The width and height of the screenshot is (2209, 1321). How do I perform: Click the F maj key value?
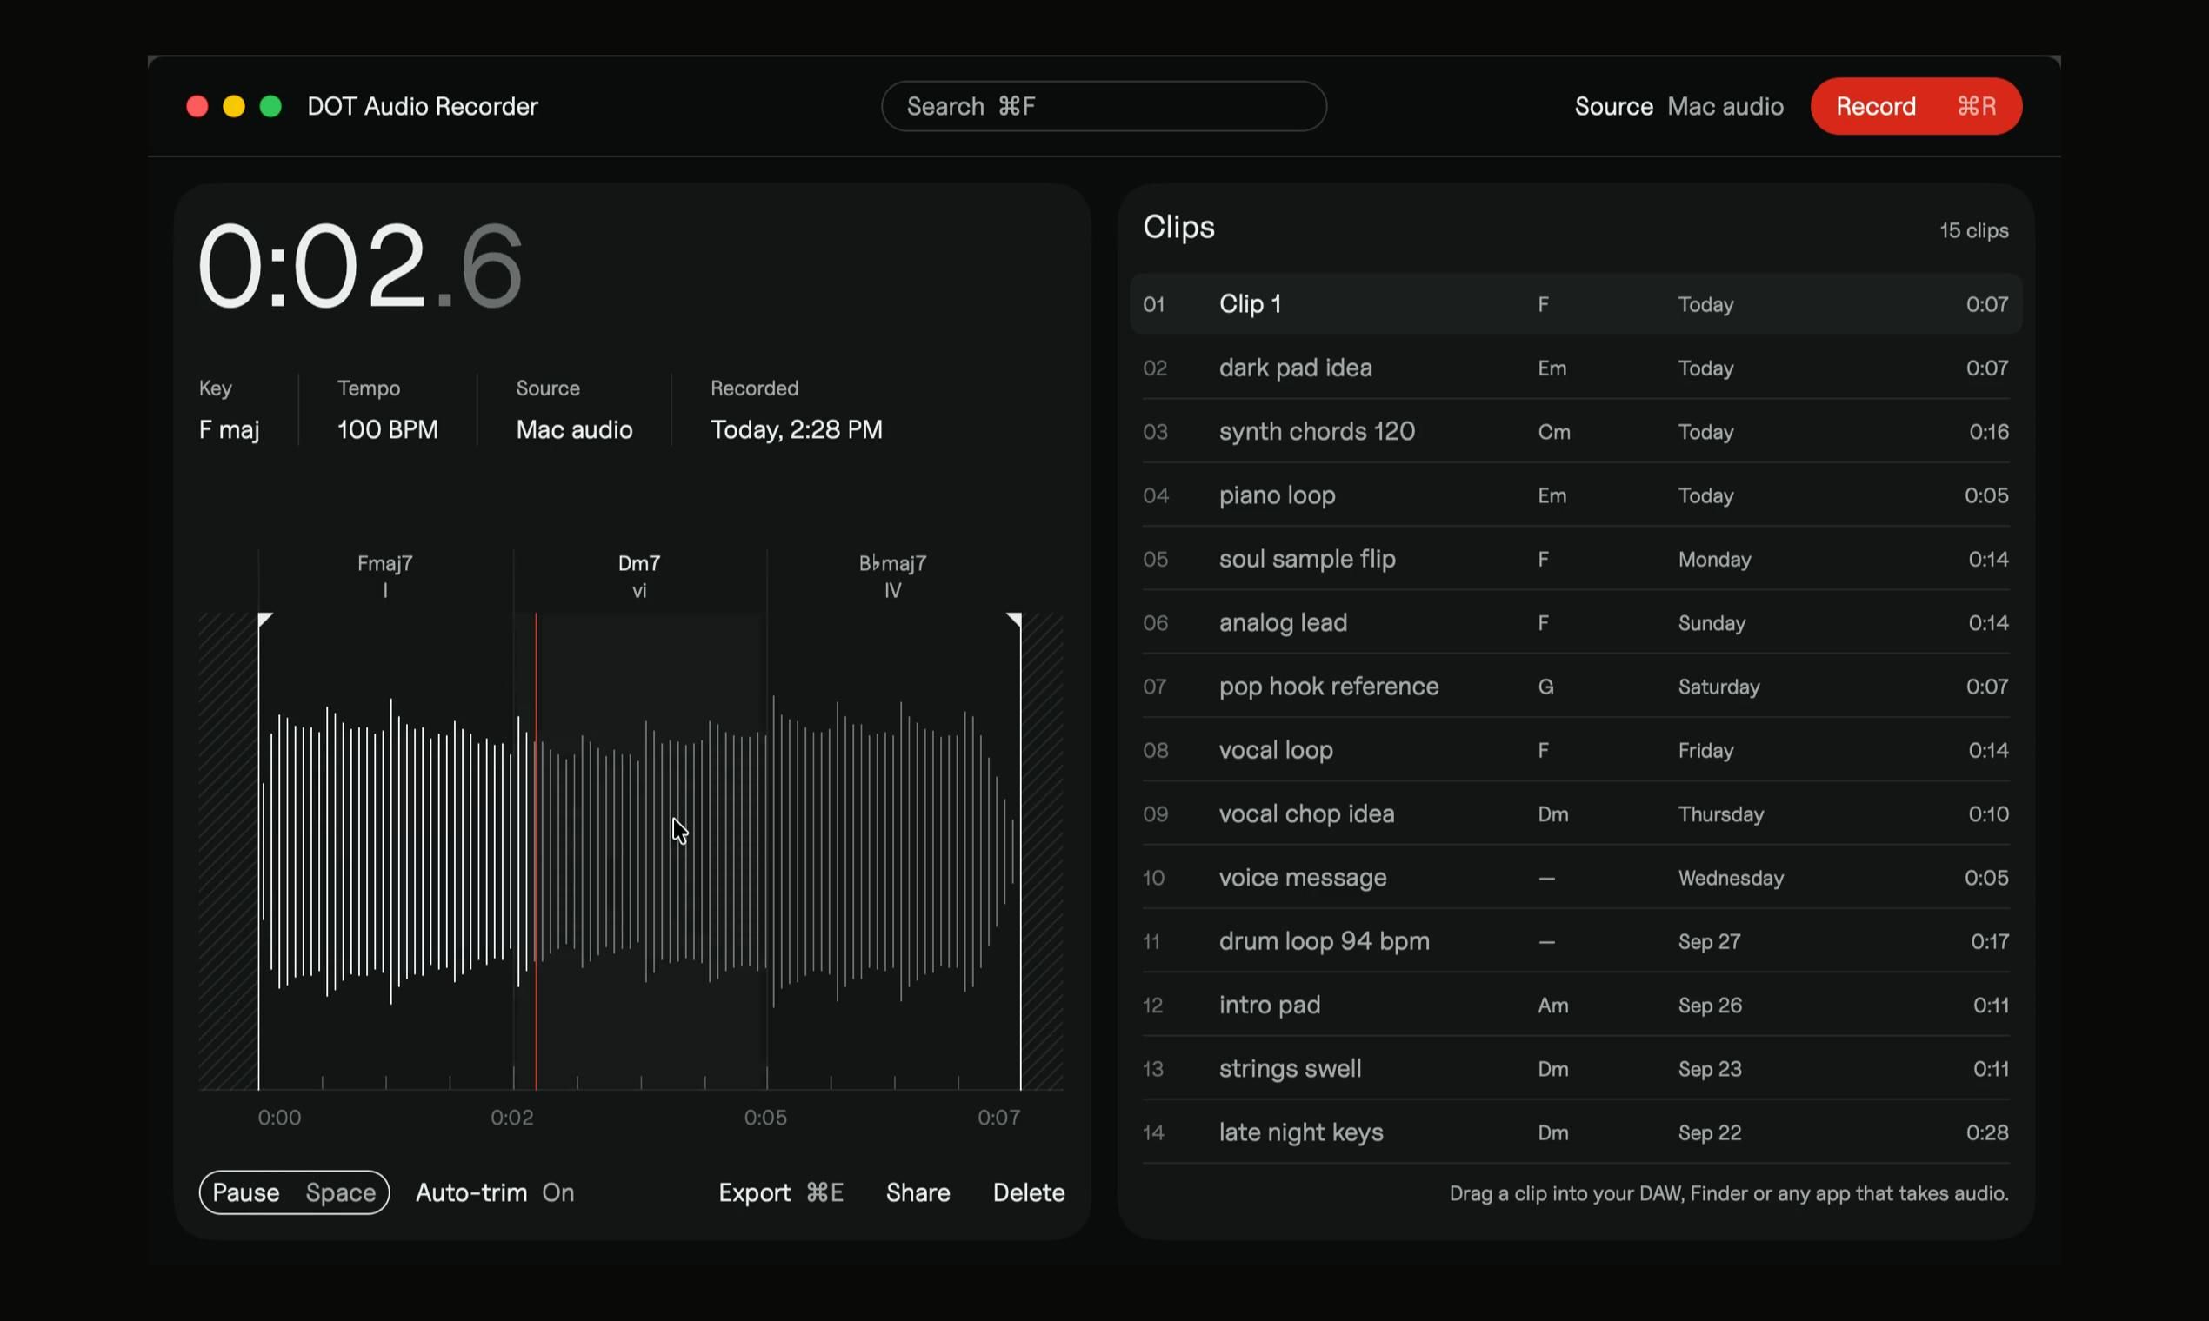click(x=229, y=430)
